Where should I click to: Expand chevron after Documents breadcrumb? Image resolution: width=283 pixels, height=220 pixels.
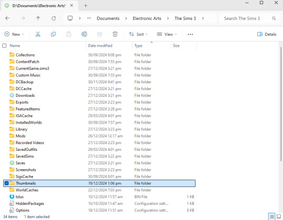point(126,18)
